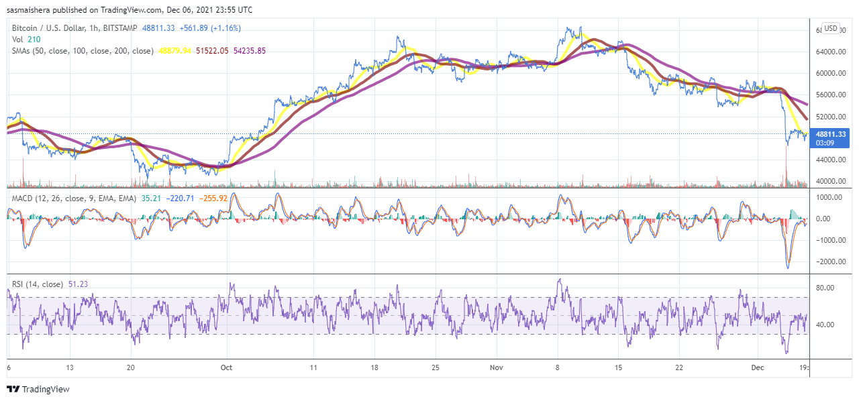This screenshot has height=401, width=859.
Task: Click the 56000.00 price axis label
Action: (830, 95)
